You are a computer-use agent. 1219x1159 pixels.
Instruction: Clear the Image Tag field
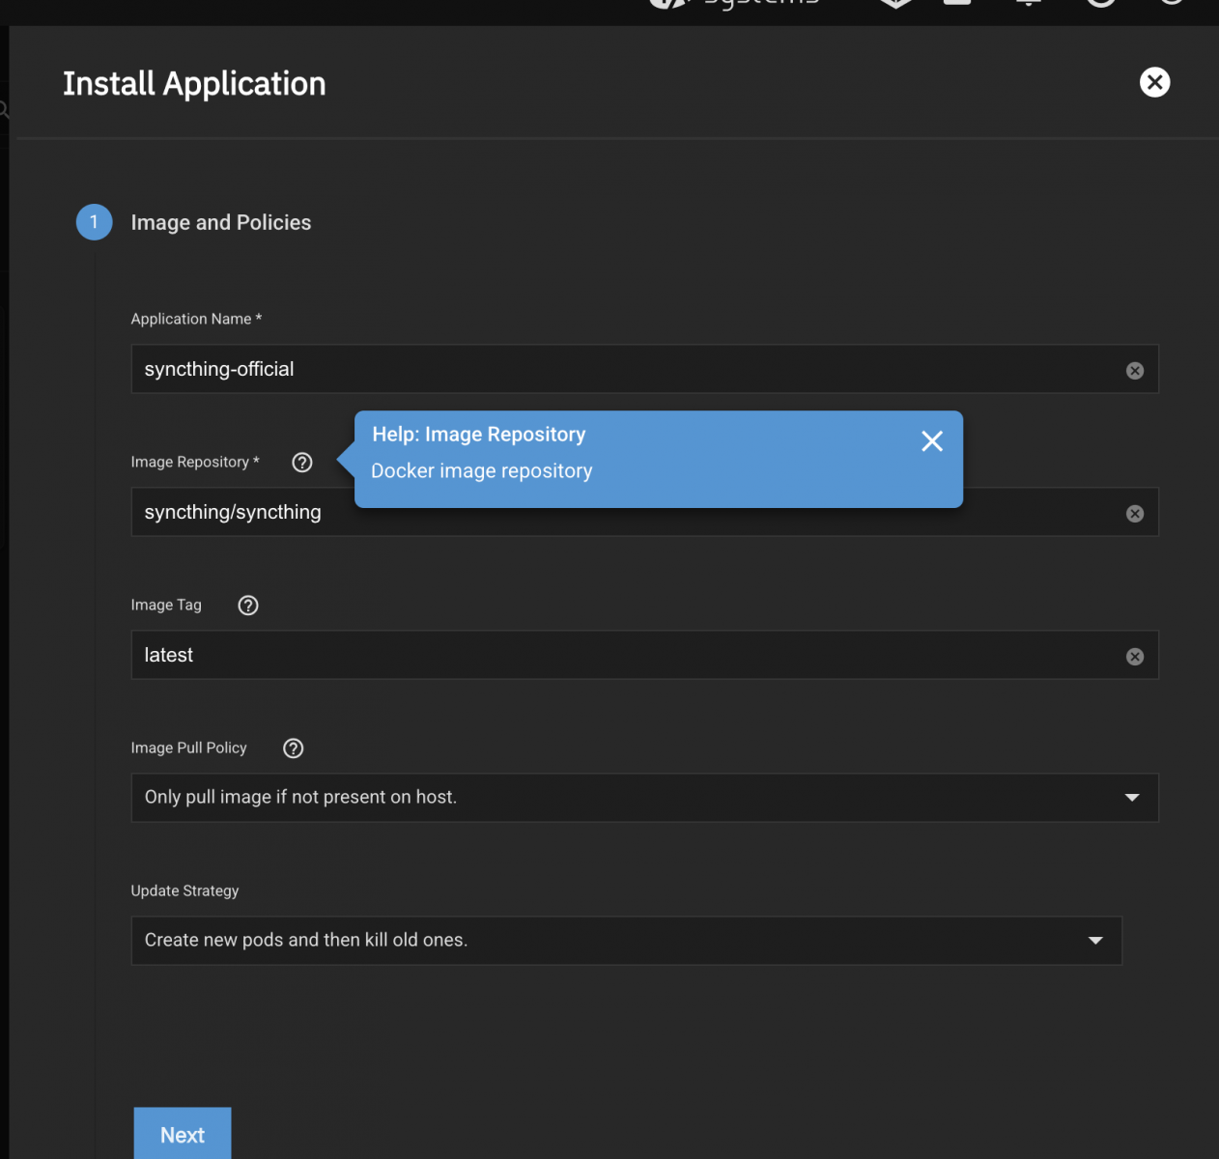tap(1135, 657)
